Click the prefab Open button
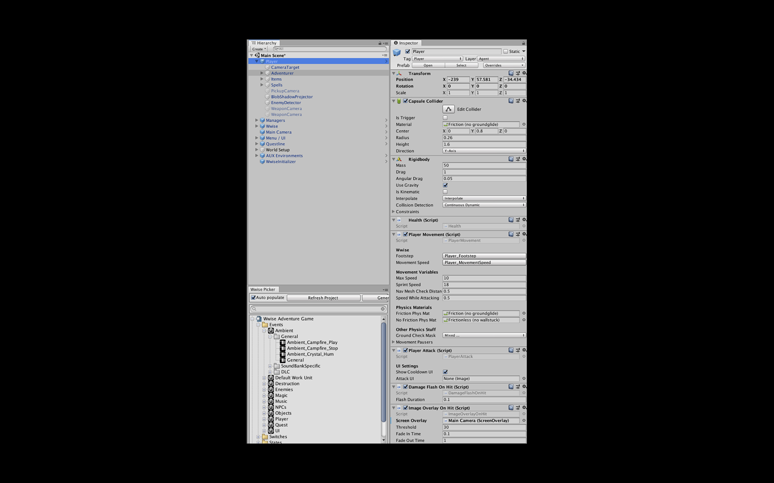Image resolution: width=774 pixels, height=483 pixels. point(428,65)
